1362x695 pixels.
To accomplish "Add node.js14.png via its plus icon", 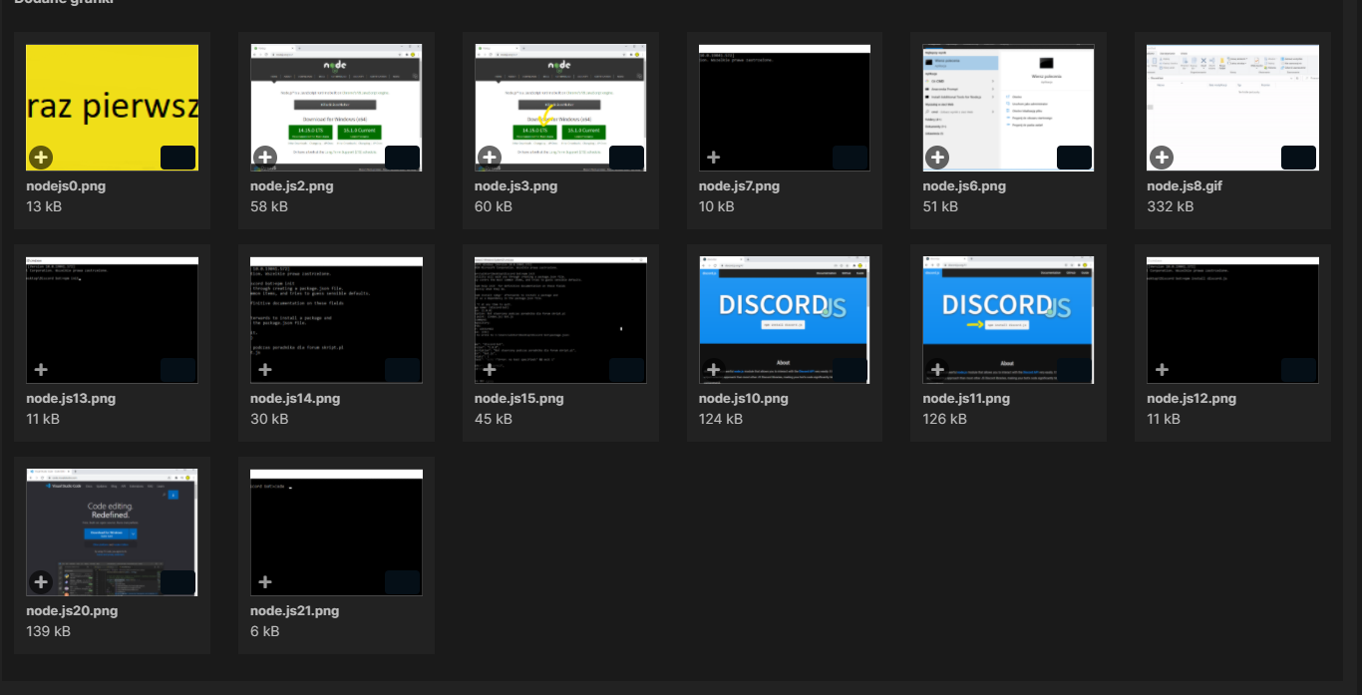I will (265, 370).
